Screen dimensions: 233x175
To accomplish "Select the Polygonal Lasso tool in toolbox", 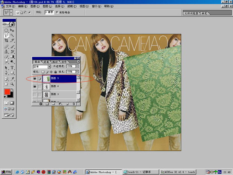I will point(6,35).
